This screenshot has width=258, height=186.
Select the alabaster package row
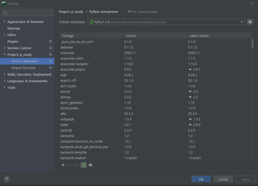pos(155,47)
